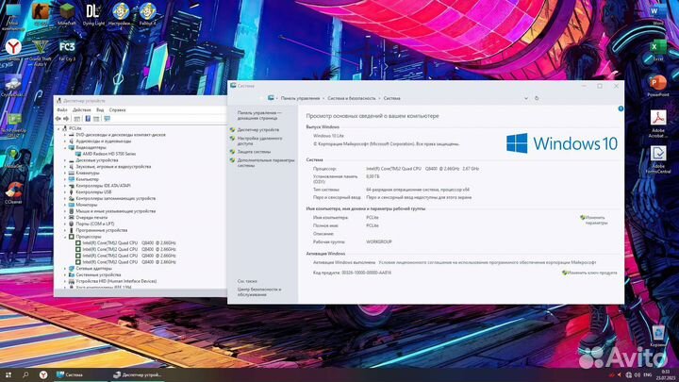Viewport: 679px width, 382px height.
Task: Open the Far Cry 3 desktop shortcut
Action: [67, 49]
